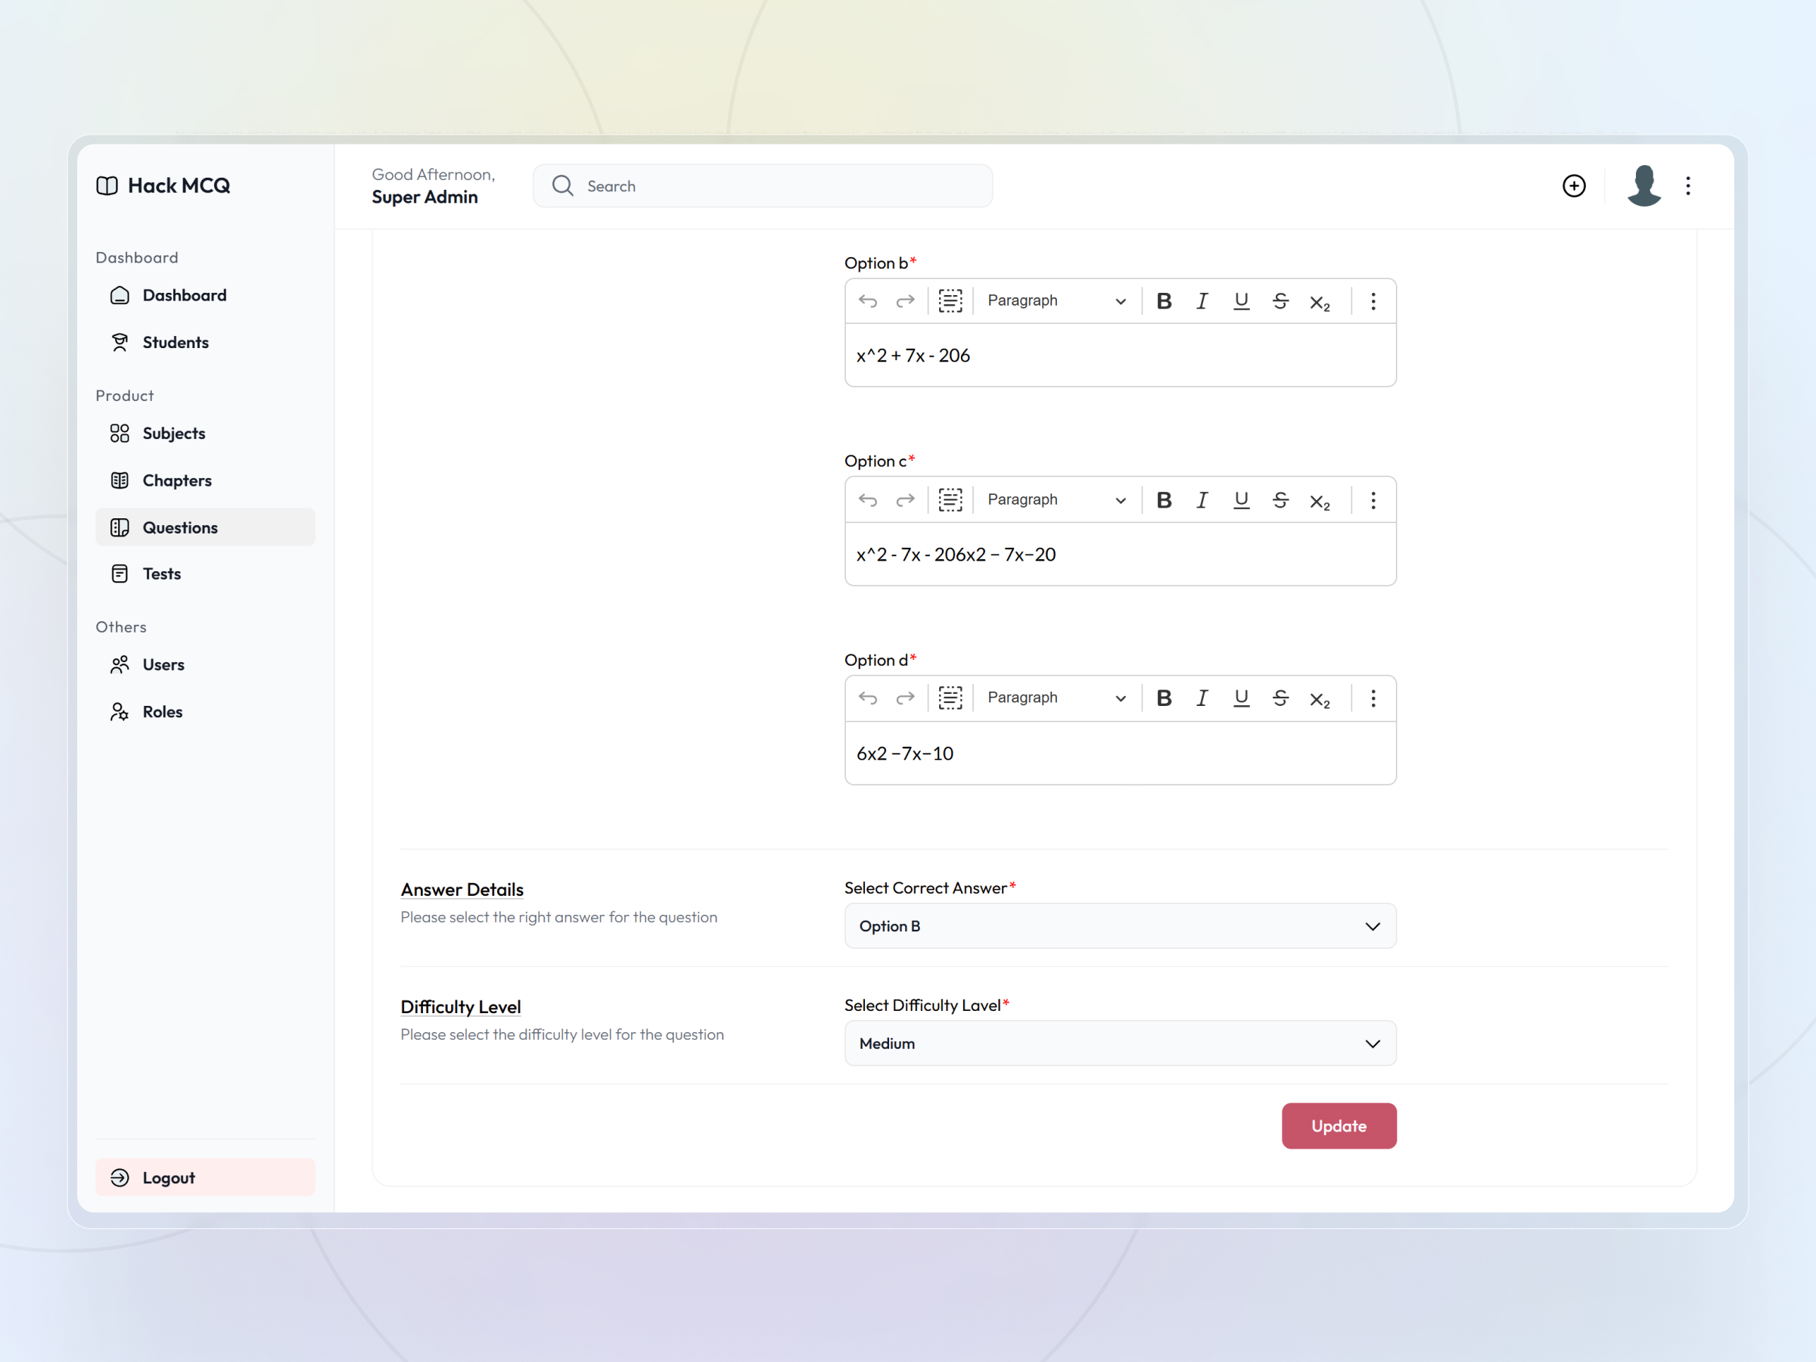
Task: Click inside the Search input field
Action: [762, 185]
